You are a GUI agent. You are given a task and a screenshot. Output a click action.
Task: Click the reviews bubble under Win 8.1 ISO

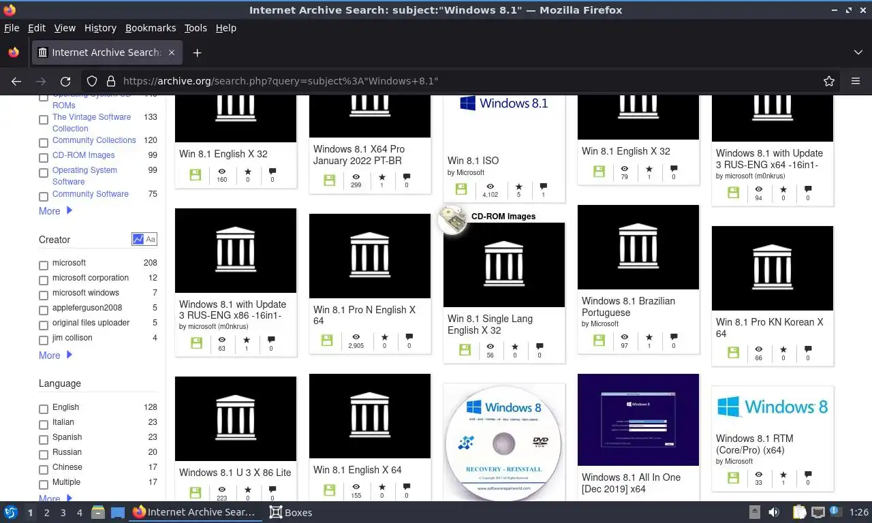[x=543, y=186]
